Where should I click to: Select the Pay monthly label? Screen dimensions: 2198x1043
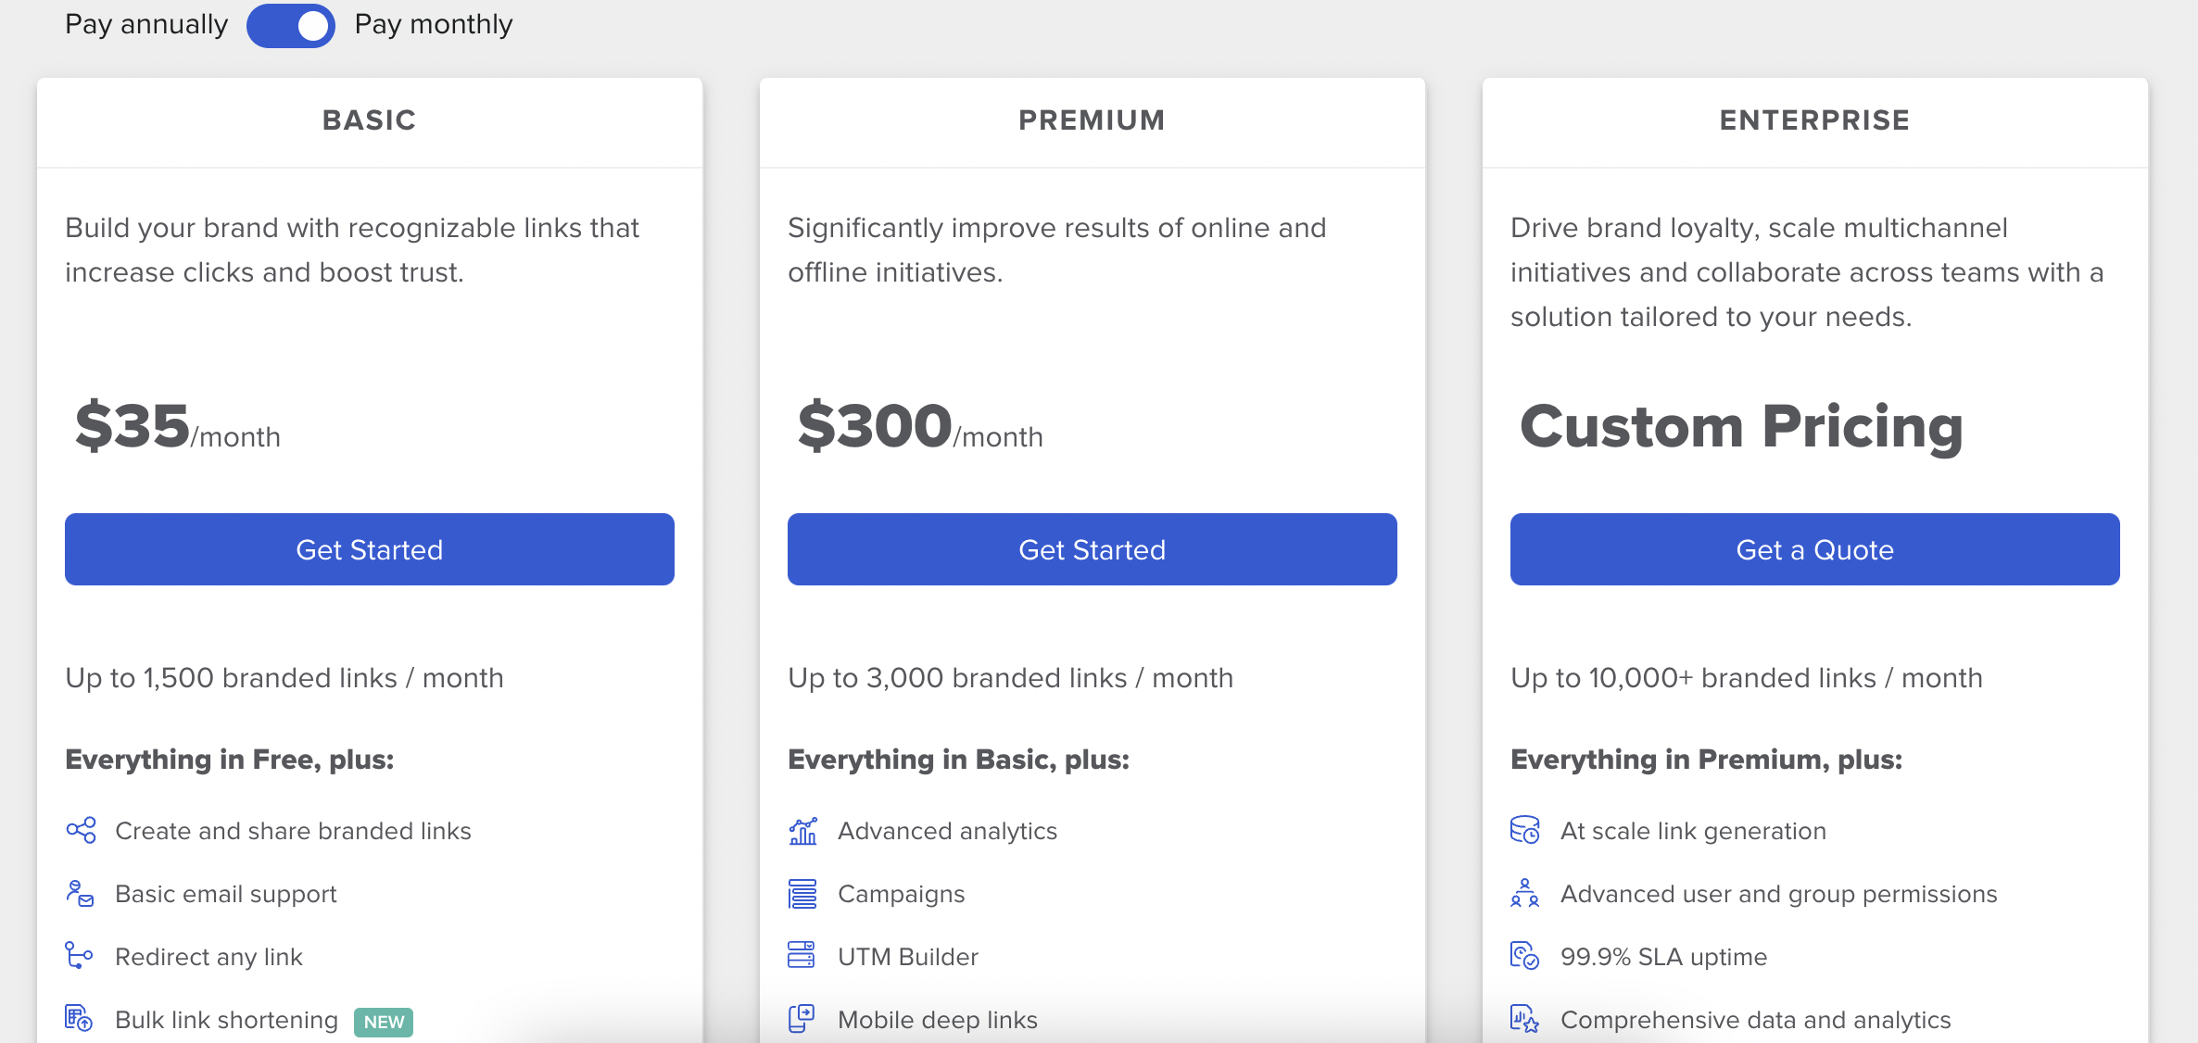(x=433, y=24)
